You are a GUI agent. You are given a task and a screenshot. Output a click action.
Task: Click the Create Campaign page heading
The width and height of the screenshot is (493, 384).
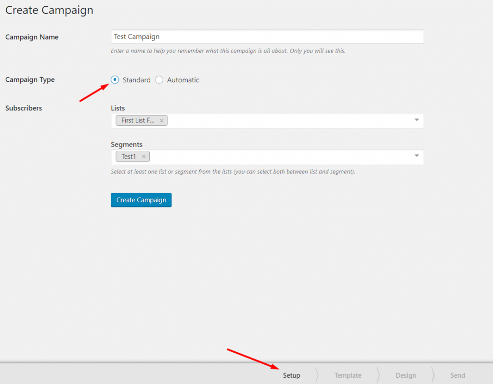[x=50, y=10]
